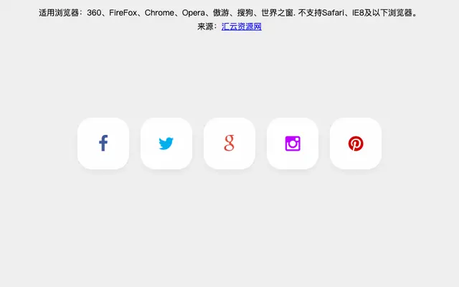The image size is (459, 287).
Task: Open the 汇云资源网 source link
Action: point(242,27)
